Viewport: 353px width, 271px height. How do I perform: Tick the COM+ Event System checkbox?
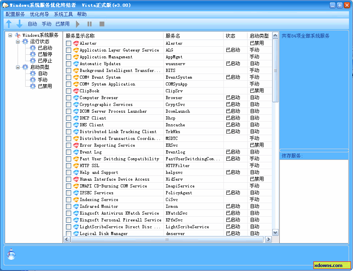68,77
